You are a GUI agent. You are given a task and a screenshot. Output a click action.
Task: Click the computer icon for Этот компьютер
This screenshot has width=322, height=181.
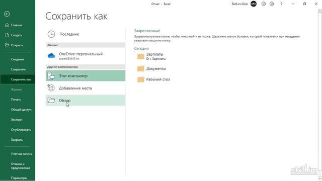51,76
